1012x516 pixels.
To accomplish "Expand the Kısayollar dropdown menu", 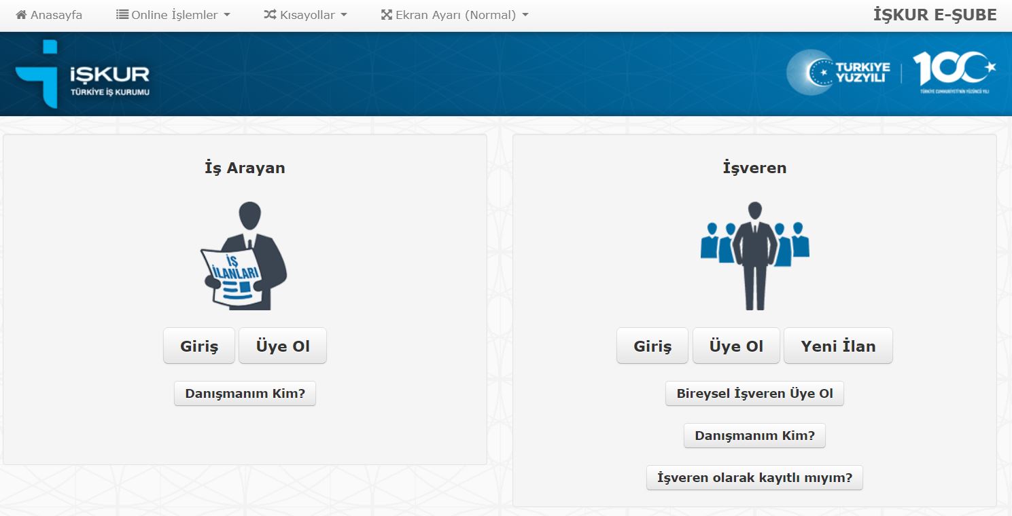I will 305,15.
